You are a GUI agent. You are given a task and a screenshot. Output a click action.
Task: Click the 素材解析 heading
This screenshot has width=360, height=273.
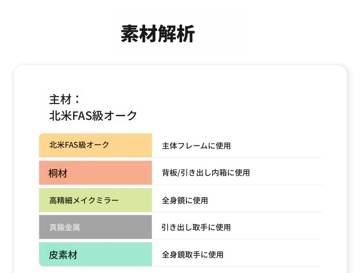[x=158, y=34]
